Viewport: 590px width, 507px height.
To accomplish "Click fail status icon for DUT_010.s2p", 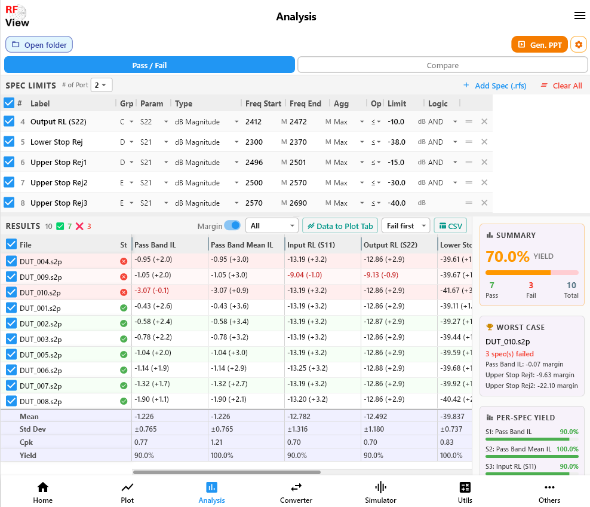I will (124, 292).
